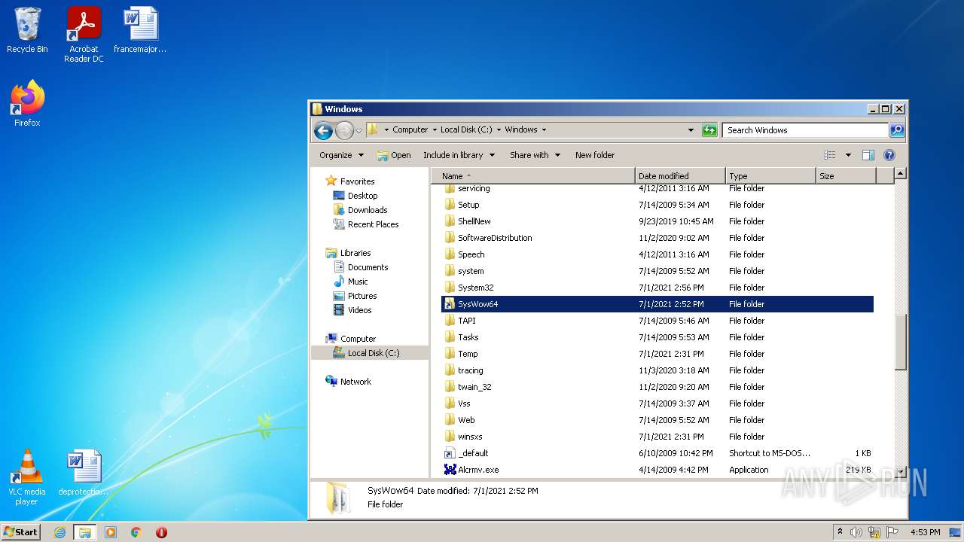Sort by Size column header
Viewport: 964px width, 542px height.
pos(847,176)
